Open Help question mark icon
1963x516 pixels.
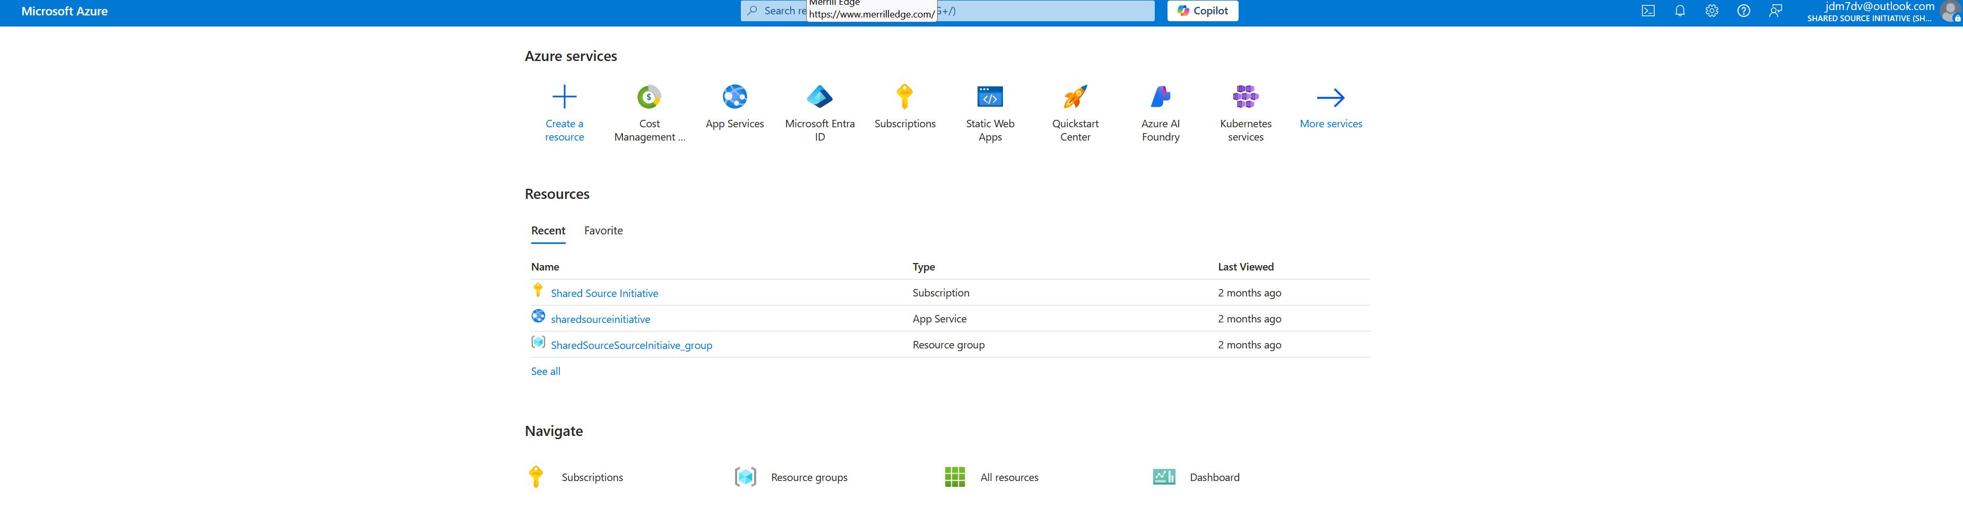tap(1743, 11)
